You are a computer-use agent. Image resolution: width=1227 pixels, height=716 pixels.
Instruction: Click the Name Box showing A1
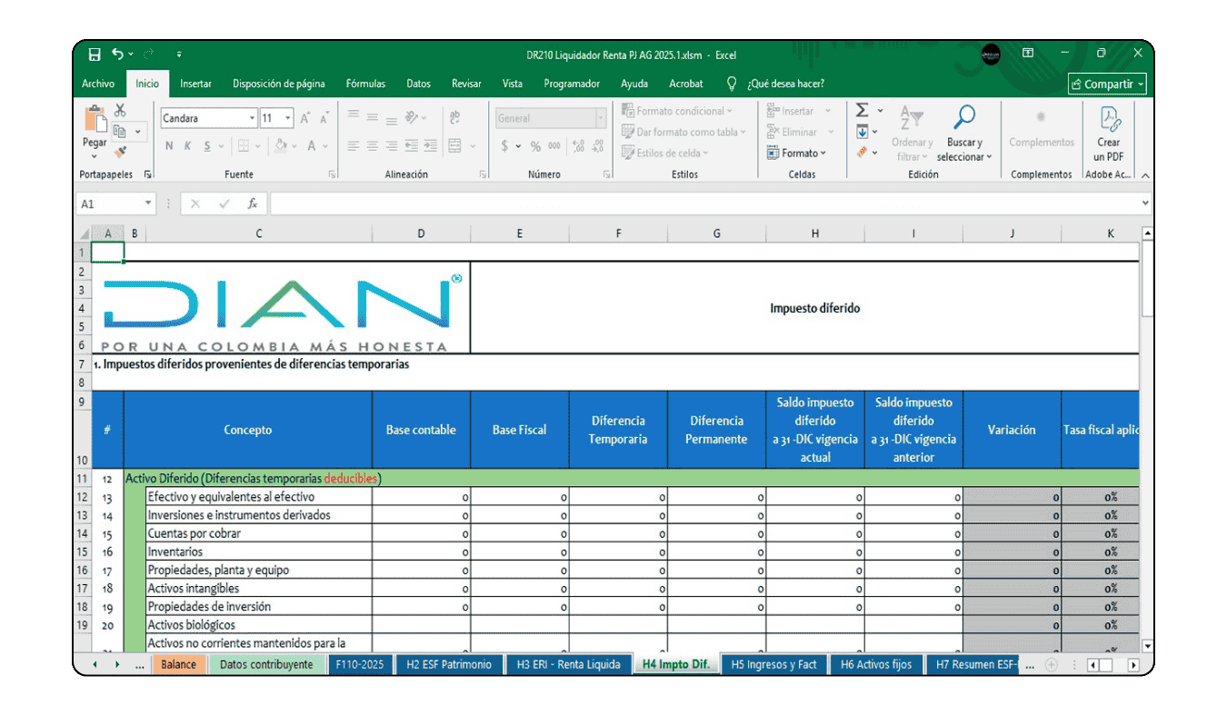[111, 204]
